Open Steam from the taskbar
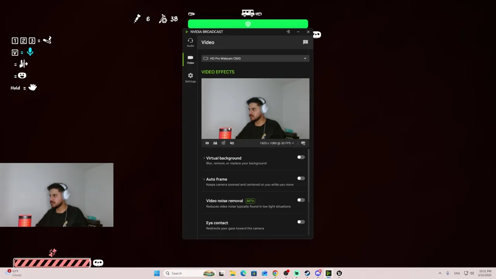This screenshot has width=496, height=279. point(307,273)
